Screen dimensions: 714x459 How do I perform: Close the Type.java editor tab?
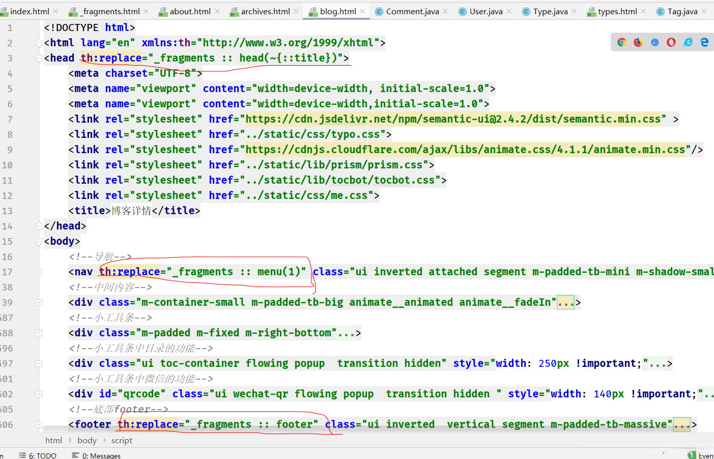(x=574, y=11)
